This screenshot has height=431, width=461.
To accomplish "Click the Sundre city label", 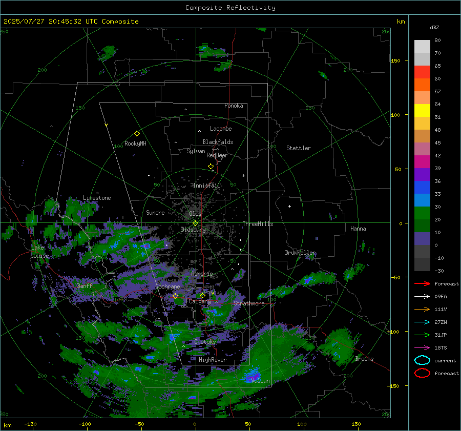I will tap(155, 212).
